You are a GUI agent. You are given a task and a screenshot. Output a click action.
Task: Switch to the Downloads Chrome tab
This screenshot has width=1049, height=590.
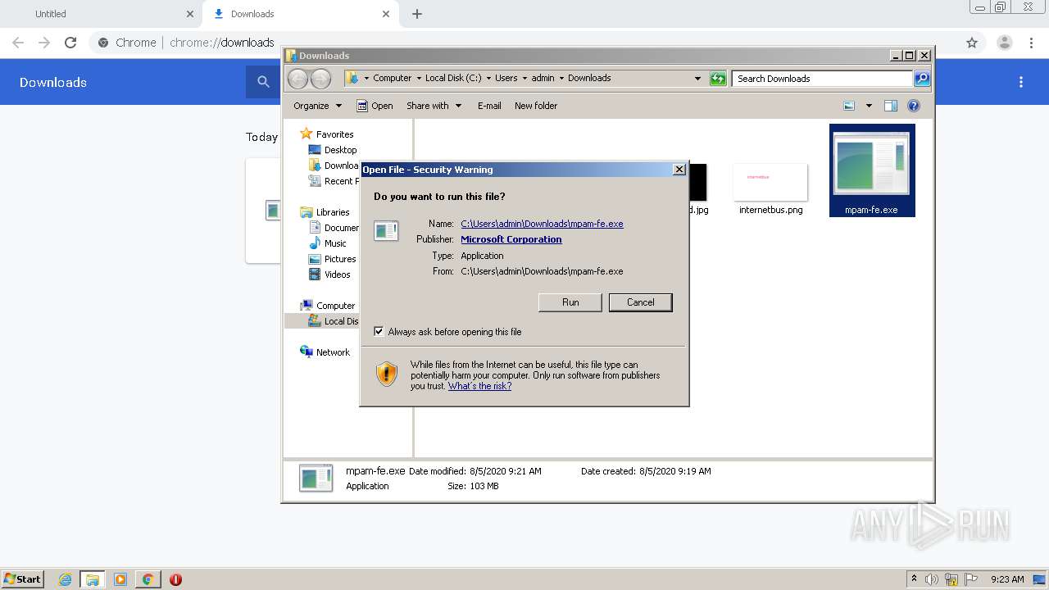(x=301, y=14)
